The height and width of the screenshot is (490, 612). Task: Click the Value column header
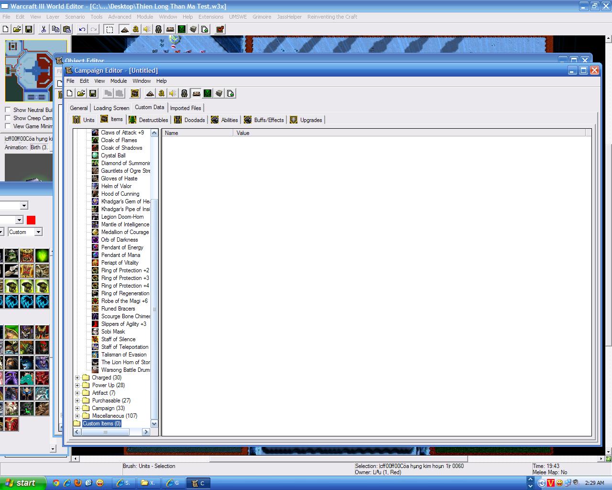pos(409,133)
